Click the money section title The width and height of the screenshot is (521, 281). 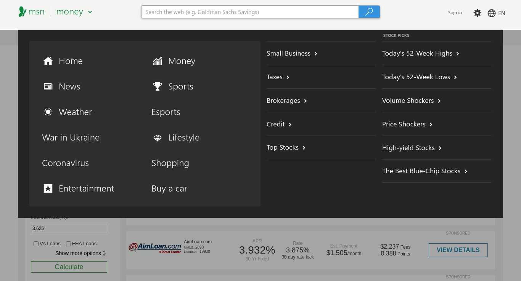[70, 12]
